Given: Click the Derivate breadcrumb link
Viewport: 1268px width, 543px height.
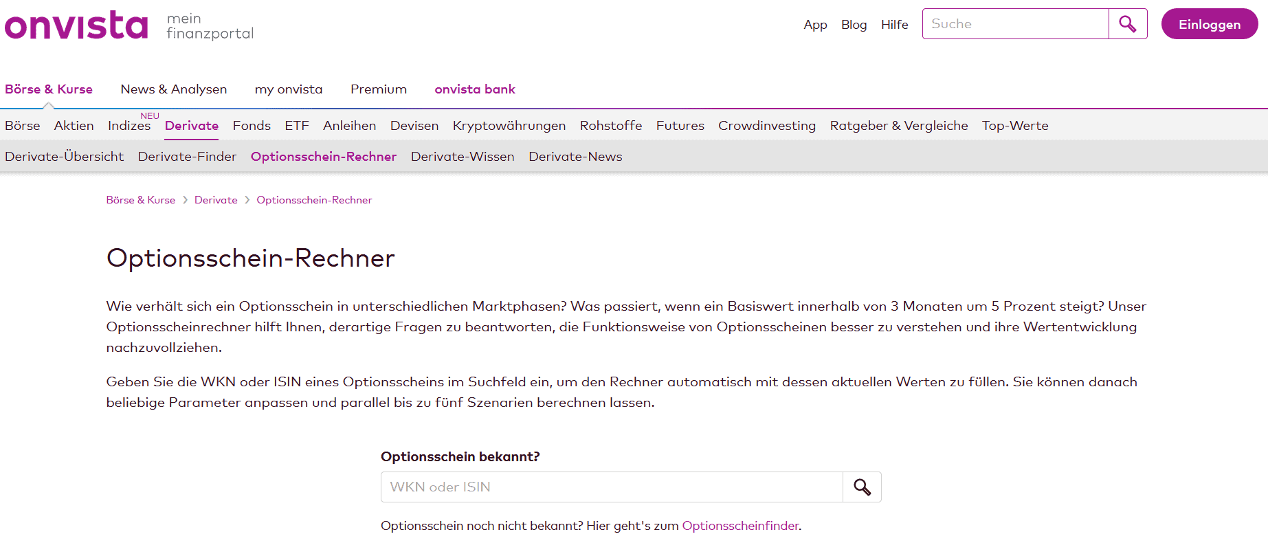Looking at the screenshot, I should pyautogui.click(x=216, y=200).
